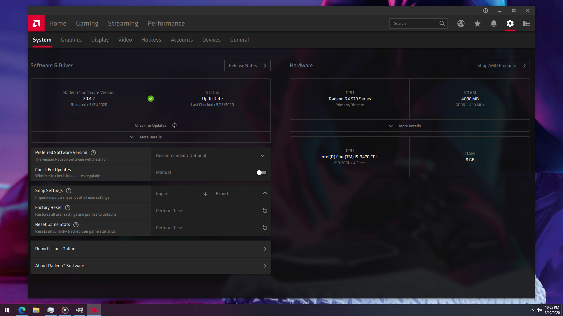563x316 pixels.
Task: Toggle the sidebar panel icon
Action: (x=527, y=23)
